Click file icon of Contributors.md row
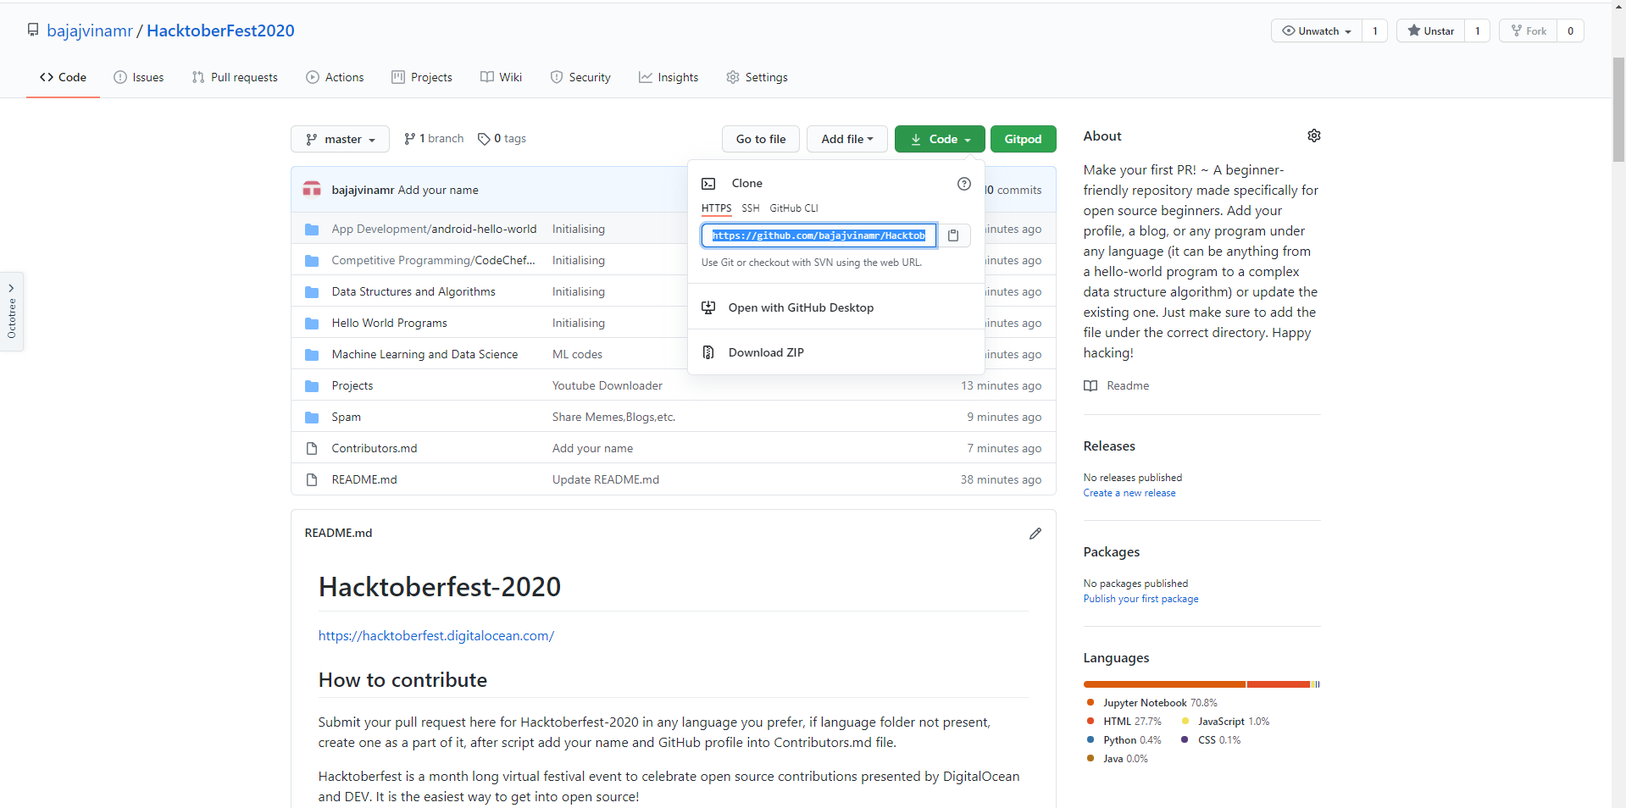Viewport: 1626px width, 808px height. click(x=312, y=449)
